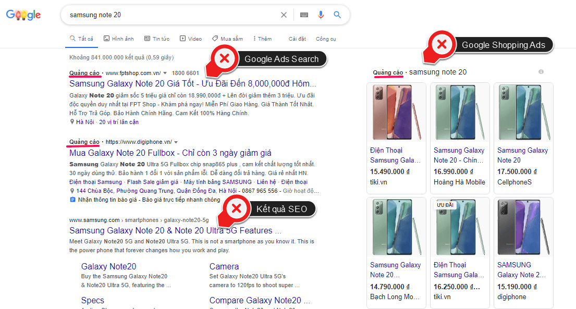The width and height of the screenshot is (576, 309).
Task: Open Compare Galaxy Note20 sitelink
Action: pyautogui.click(x=260, y=300)
